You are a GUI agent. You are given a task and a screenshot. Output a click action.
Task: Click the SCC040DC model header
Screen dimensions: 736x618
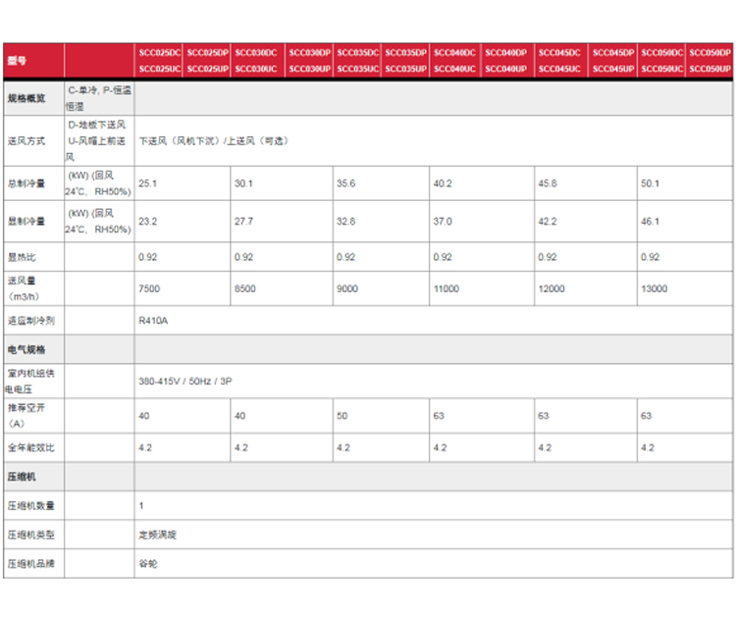coord(454,52)
